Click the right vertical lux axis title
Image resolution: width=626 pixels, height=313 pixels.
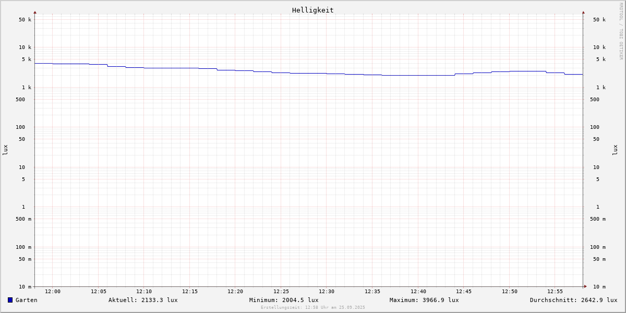click(615, 150)
